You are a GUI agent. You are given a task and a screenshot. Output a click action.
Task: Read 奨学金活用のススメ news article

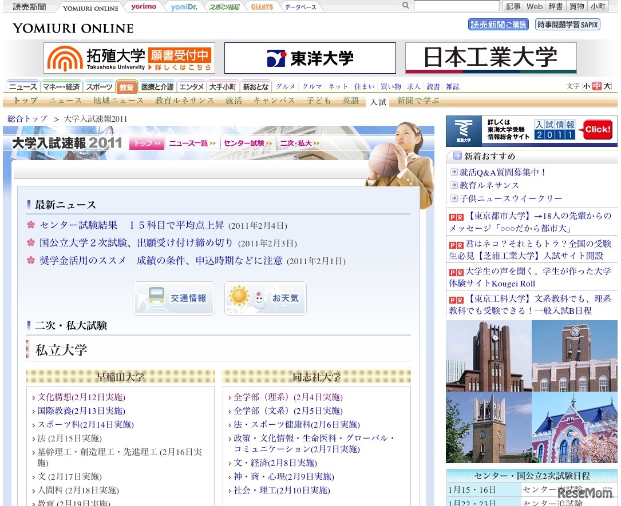[x=161, y=261]
